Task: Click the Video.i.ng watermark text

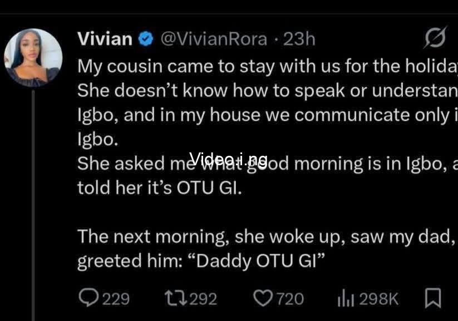Action: click(228, 157)
